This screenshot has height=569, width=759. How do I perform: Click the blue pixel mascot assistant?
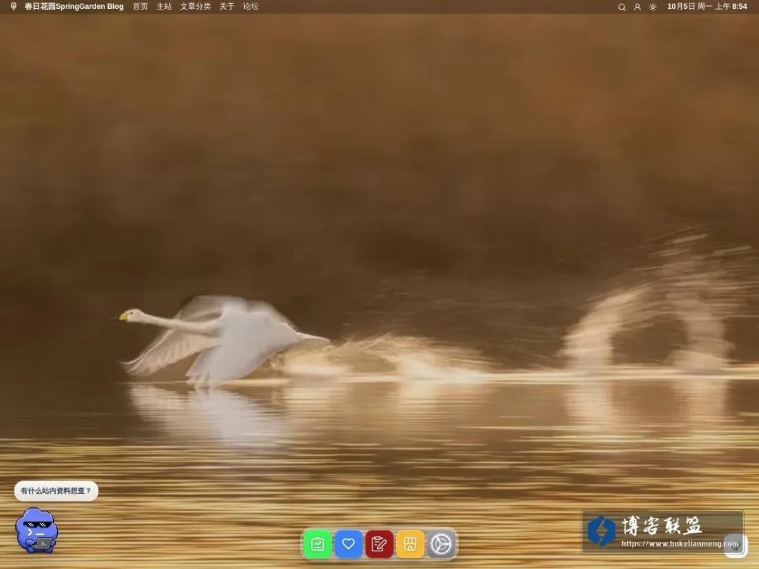click(37, 530)
